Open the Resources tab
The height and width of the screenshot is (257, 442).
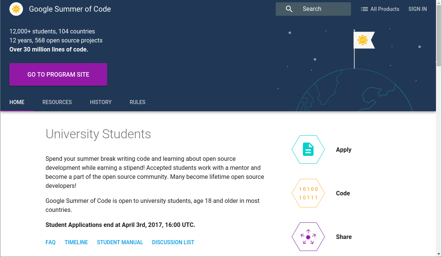pyautogui.click(x=57, y=102)
